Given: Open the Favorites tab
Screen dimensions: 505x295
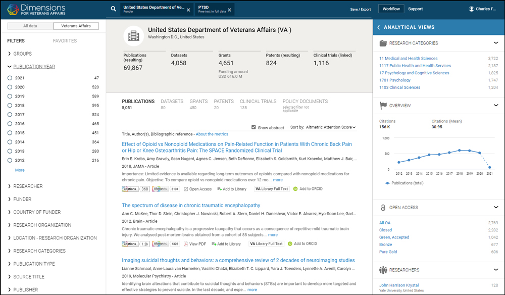Looking at the screenshot, I should point(65,41).
